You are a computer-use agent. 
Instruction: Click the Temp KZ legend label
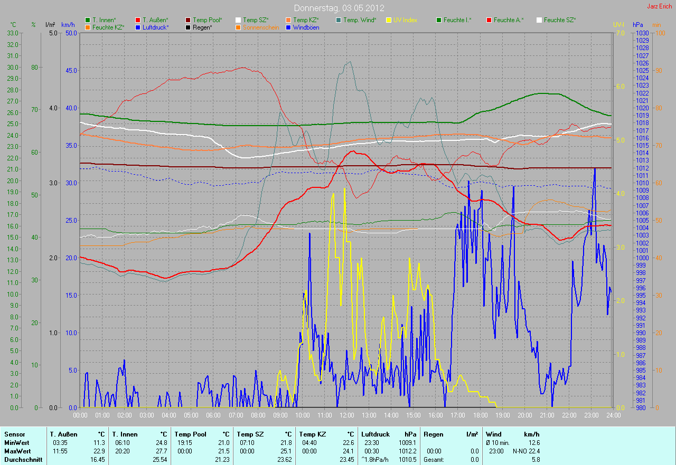306,20
